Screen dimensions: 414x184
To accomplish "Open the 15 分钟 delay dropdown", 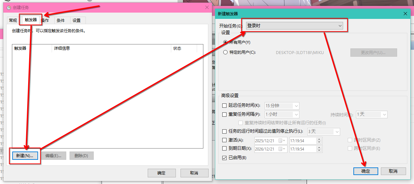I will (x=282, y=106).
